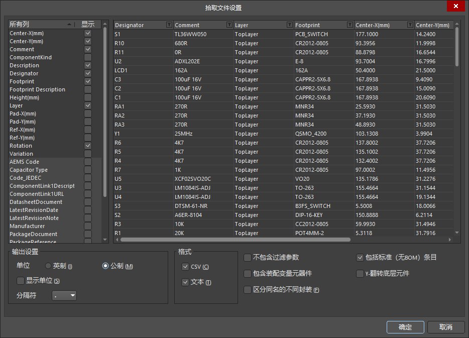Viewport: 469px width, 338px height.
Task: Uncheck Rotation display checkbox
Action: 88,146
